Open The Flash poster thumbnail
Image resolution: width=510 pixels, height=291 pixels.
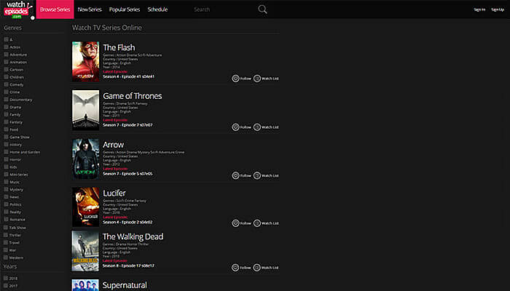pos(85,61)
